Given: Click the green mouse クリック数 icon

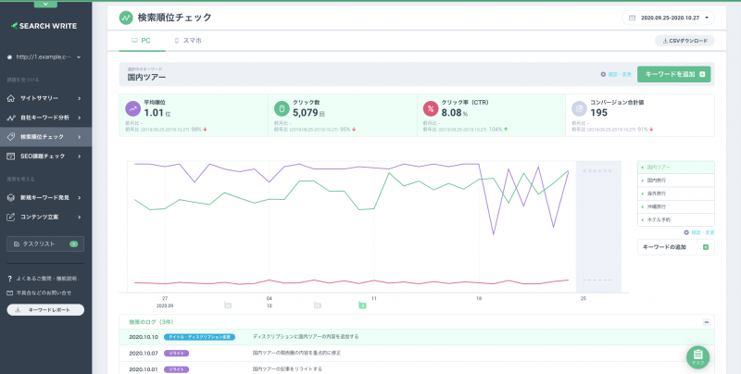Looking at the screenshot, I should 282,108.
